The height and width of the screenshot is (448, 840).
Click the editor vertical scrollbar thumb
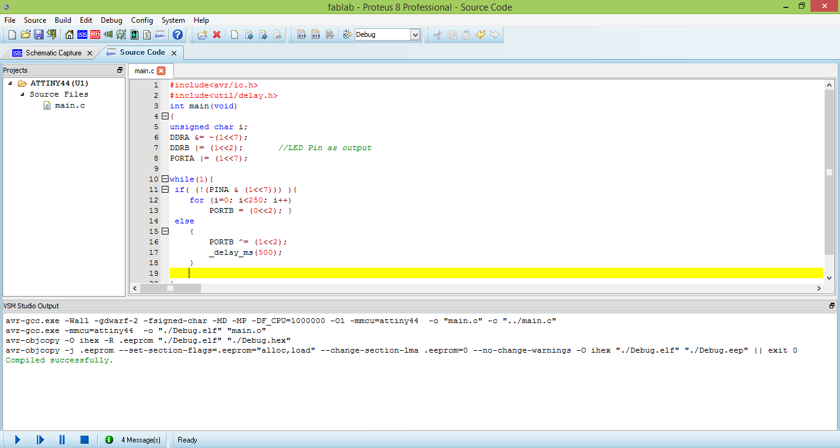[x=829, y=172]
